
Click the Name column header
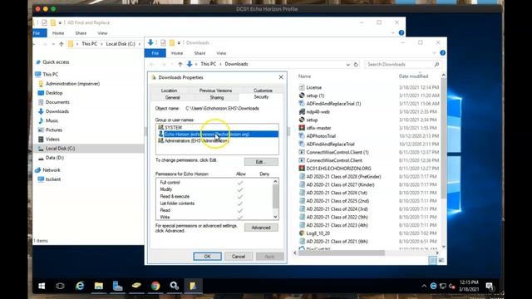[x=304, y=76]
